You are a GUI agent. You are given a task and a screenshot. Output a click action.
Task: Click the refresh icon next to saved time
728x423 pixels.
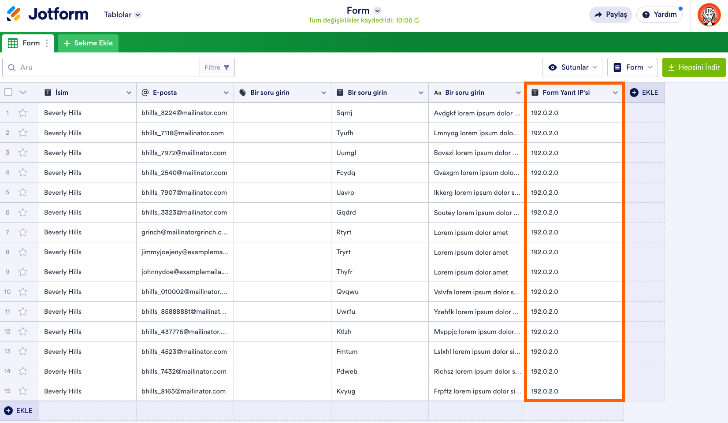click(417, 20)
